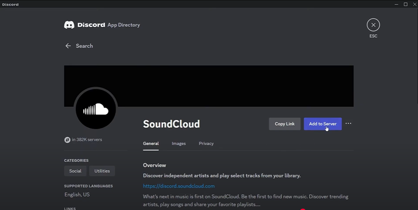Maximize the Discord window
Image resolution: width=418 pixels, height=210 pixels.
tap(405, 4)
